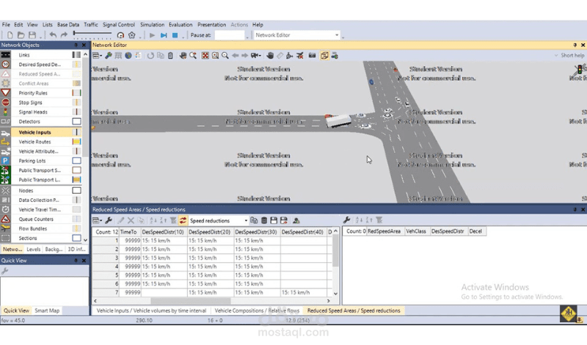Image resolution: width=587 pixels, height=345 pixels.
Task: Toggle Detectors visibility box
Action: [76, 121]
